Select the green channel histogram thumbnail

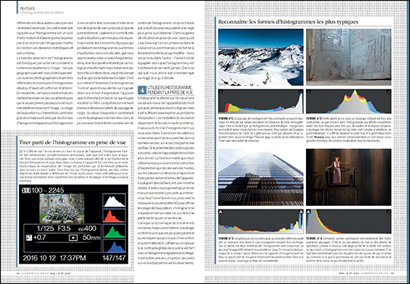(x=114, y=231)
